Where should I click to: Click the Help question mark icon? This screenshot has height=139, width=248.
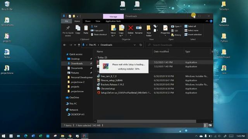(x=211, y=21)
